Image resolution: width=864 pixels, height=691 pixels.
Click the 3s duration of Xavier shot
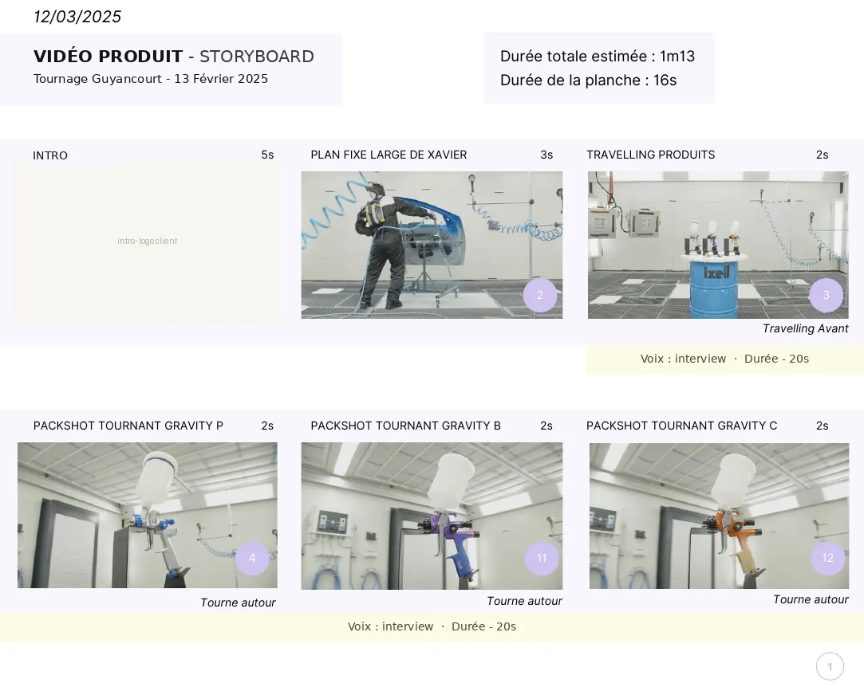[x=546, y=155]
